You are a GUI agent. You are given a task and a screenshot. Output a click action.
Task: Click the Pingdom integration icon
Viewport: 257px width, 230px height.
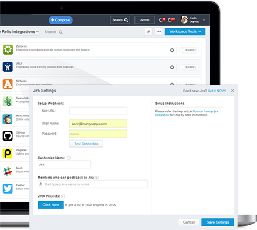pos(8,154)
